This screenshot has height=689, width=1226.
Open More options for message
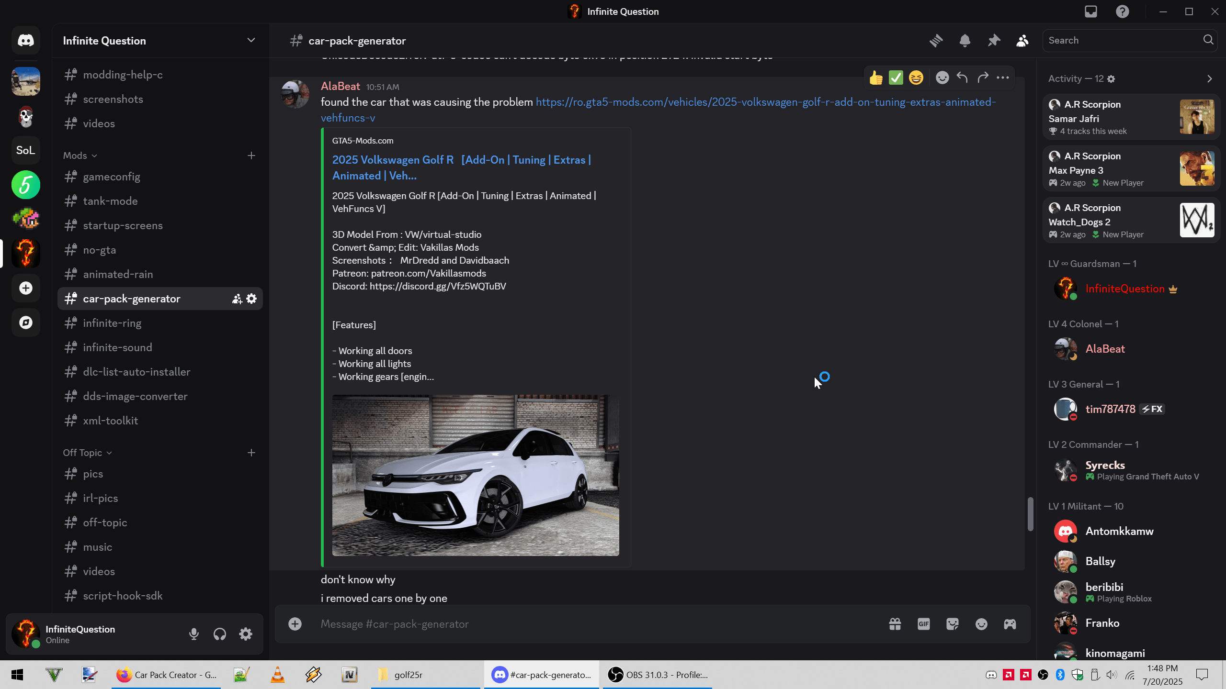click(1003, 78)
